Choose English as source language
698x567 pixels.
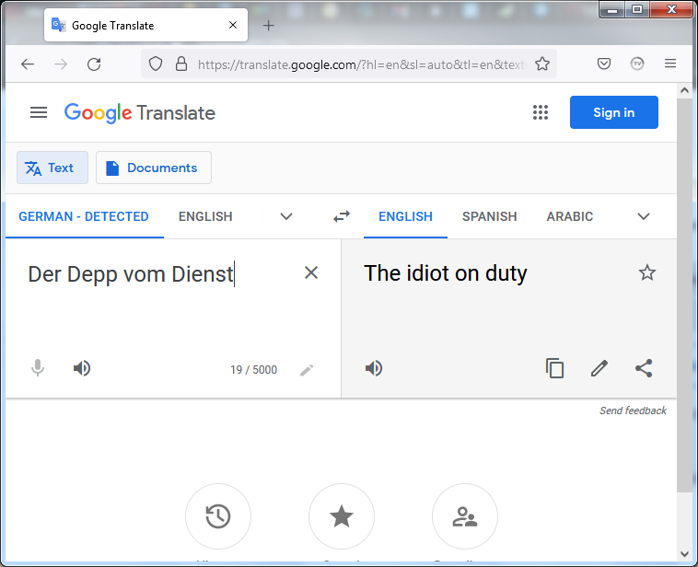pos(205,216)
